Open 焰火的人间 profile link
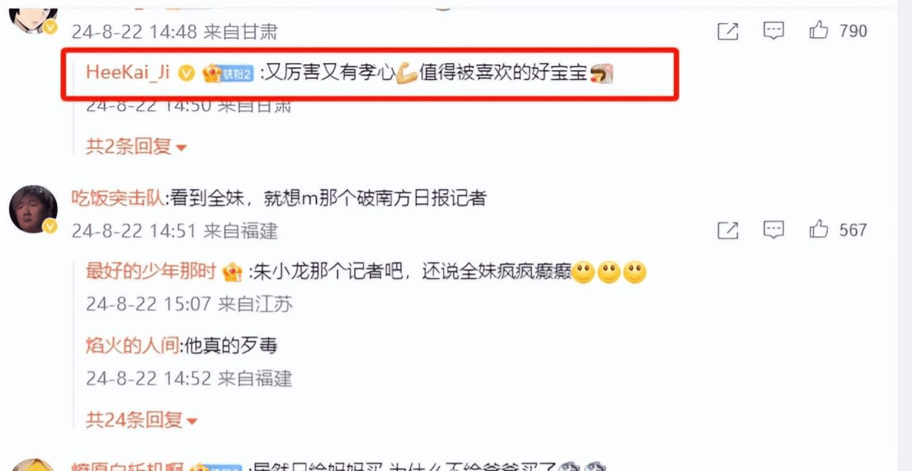 132,345
